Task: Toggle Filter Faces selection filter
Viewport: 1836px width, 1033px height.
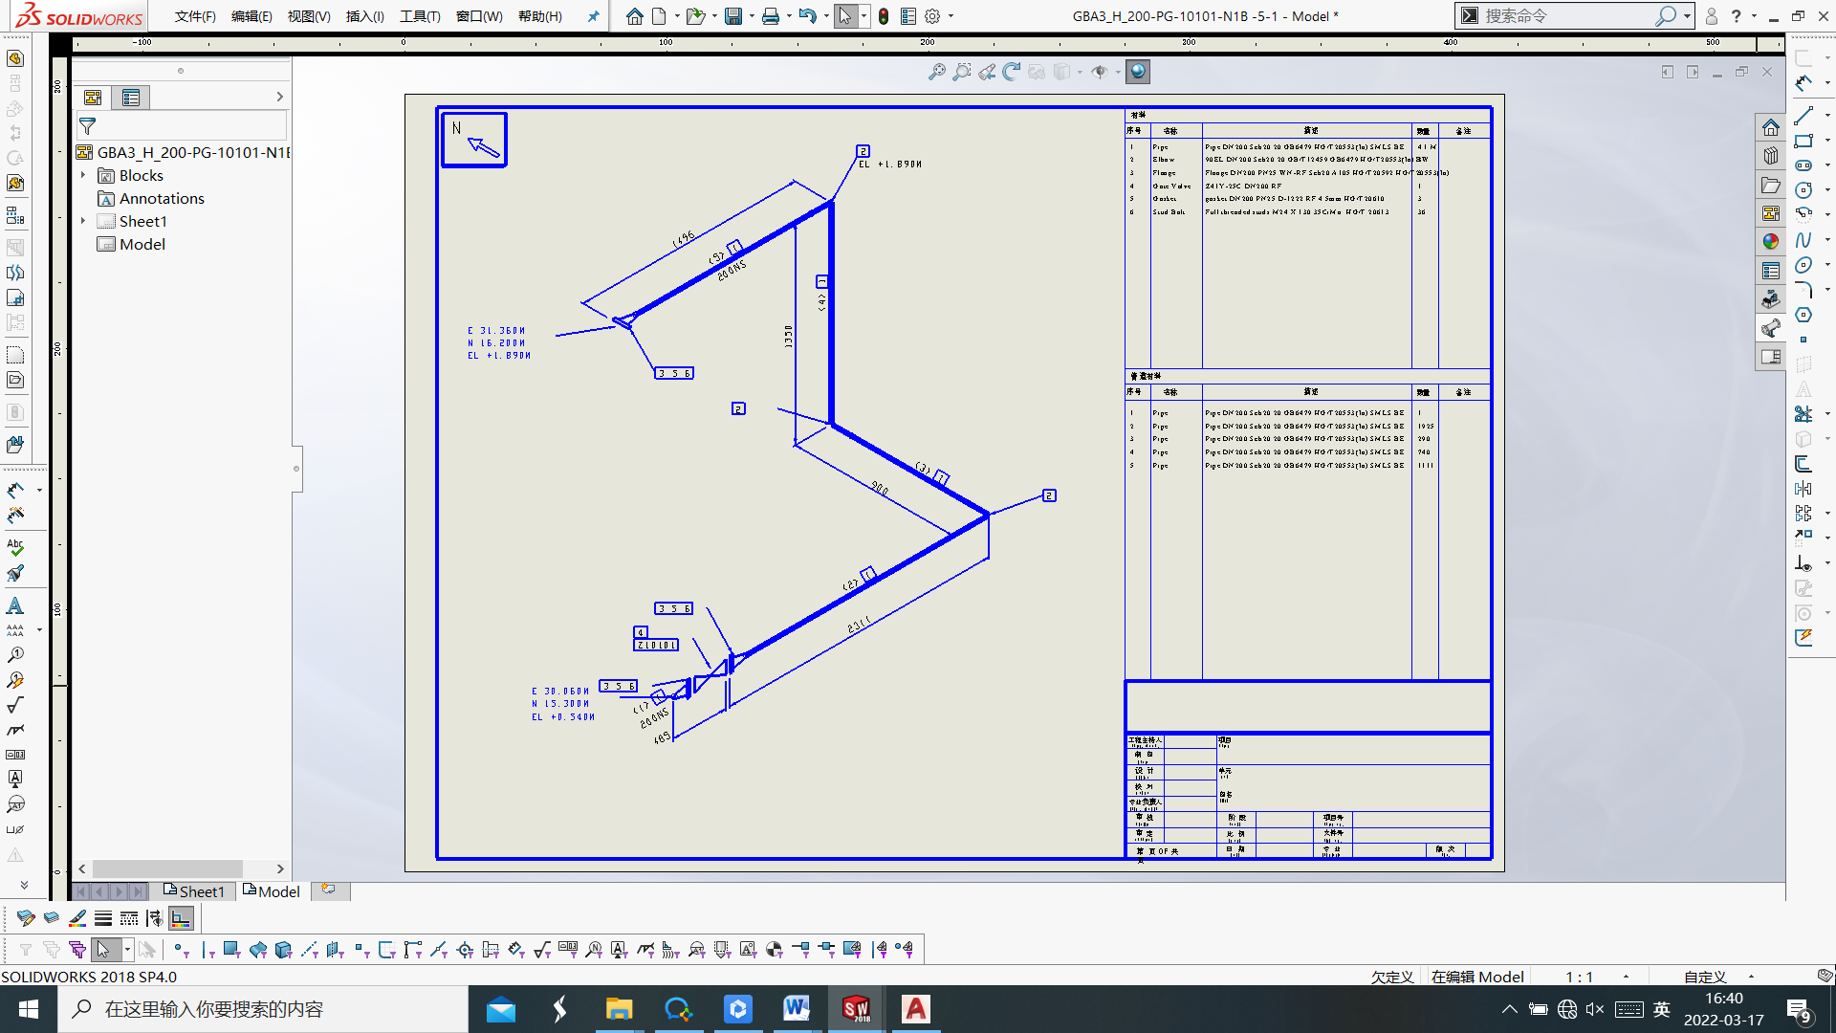Action: pos(232,950)
